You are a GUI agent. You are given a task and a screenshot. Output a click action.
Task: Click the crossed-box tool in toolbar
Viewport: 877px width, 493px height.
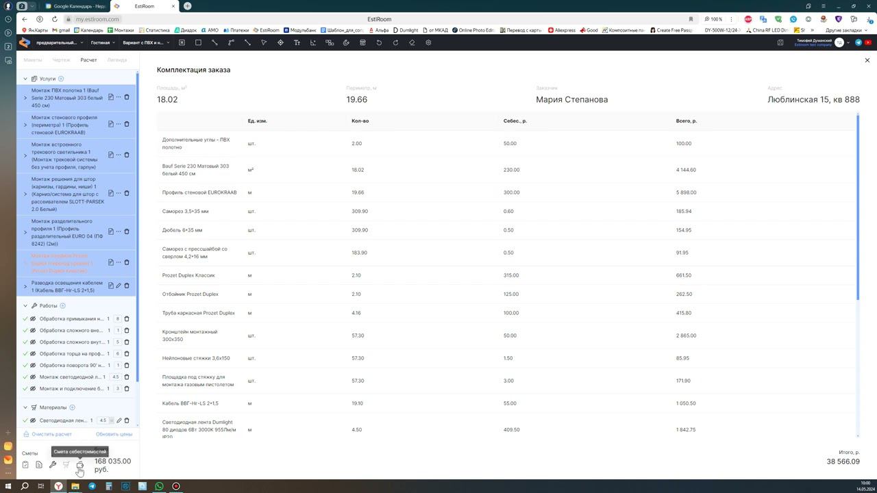tap(182, 42)
